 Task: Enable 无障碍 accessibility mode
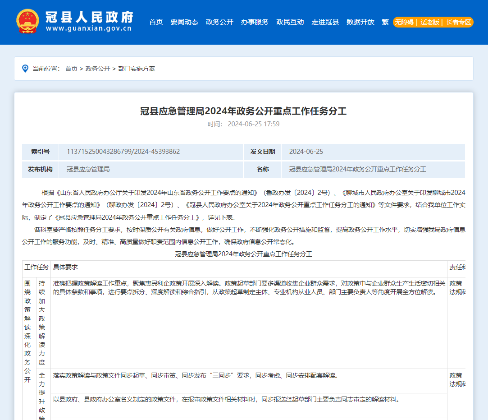pyautogui.click(x=404, y=22)
